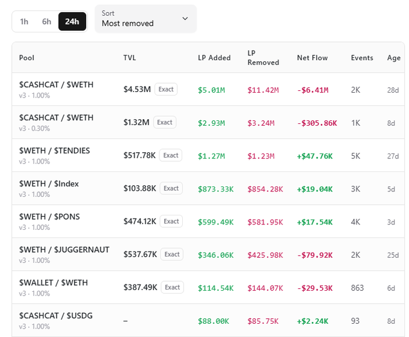This screenshot has width=409, height=337.
Task: Click the $114.54K LP Added value
Action: pyautogui.click(x=215, y=288)
